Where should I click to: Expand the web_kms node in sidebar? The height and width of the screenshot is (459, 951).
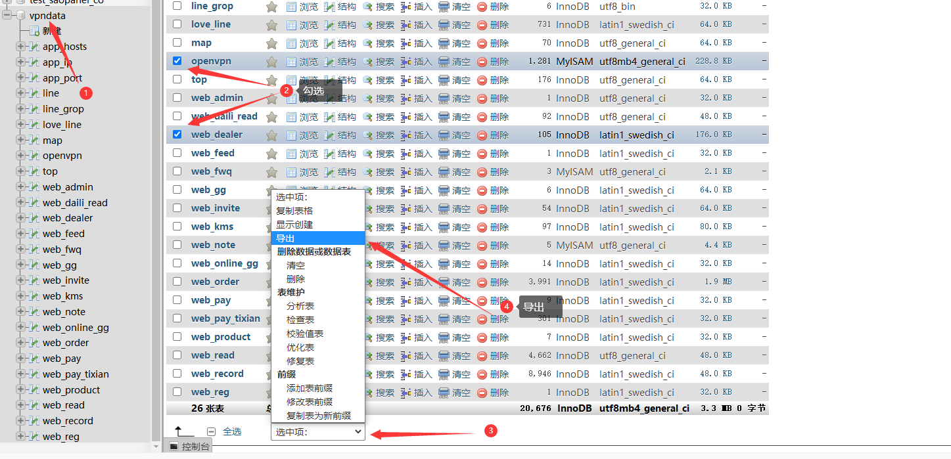tap(20, 296)
